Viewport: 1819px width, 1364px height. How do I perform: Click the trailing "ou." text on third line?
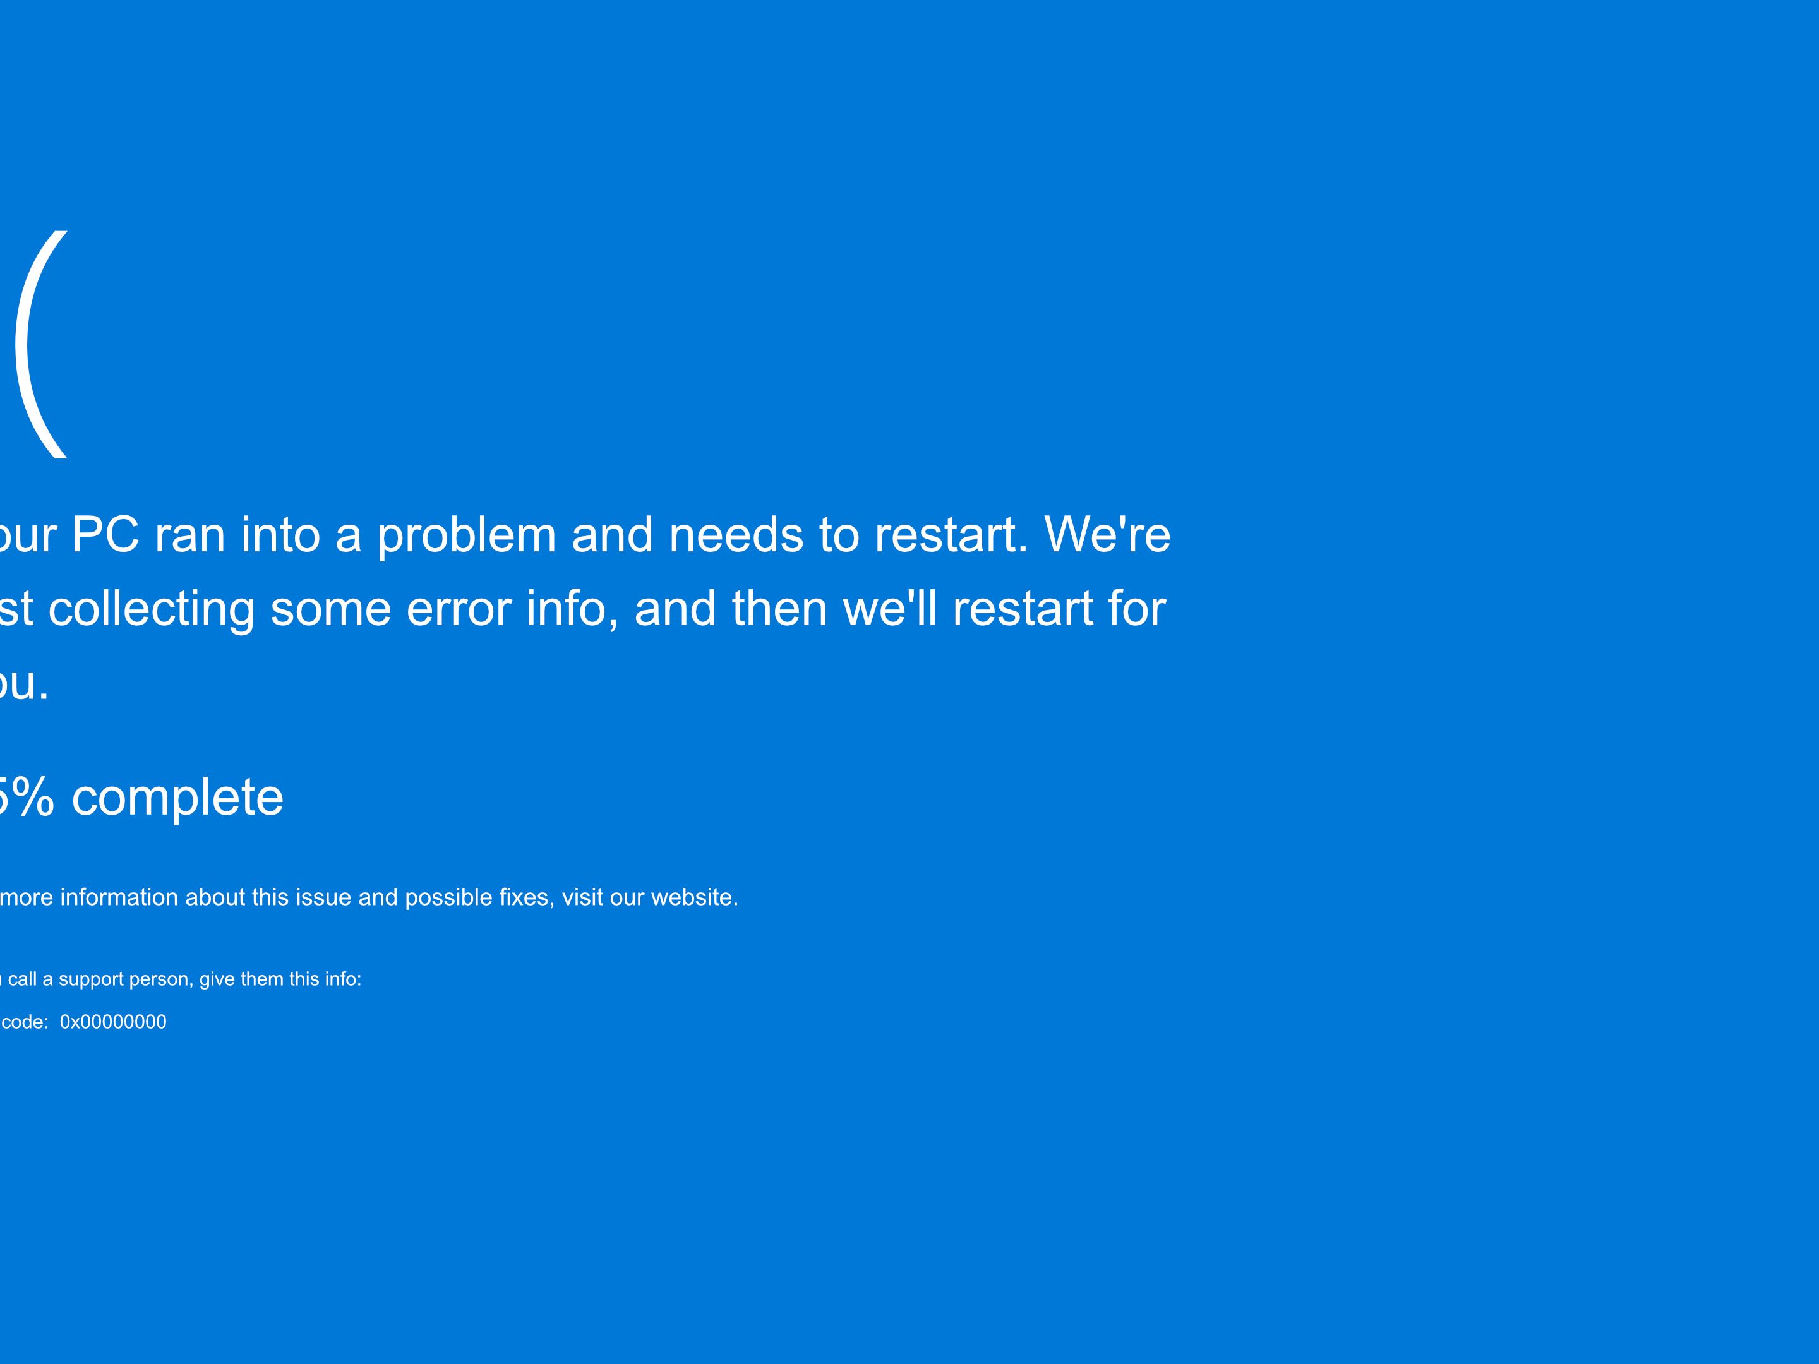[x=24, y=683]
